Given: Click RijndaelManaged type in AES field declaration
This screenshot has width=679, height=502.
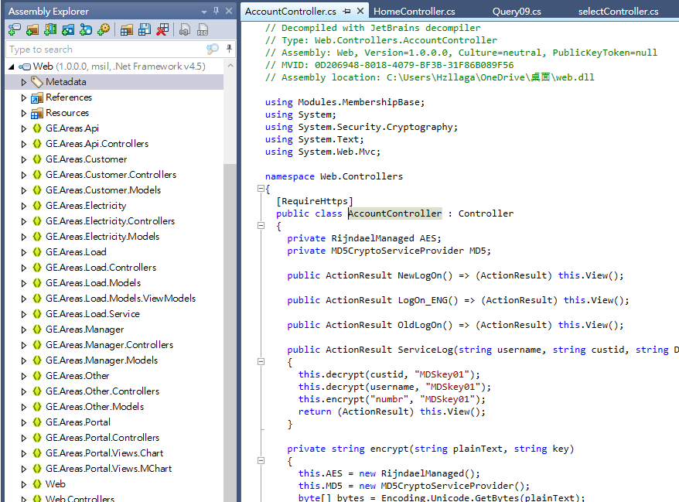Looking at the screenshot, I should coord(373,238).
